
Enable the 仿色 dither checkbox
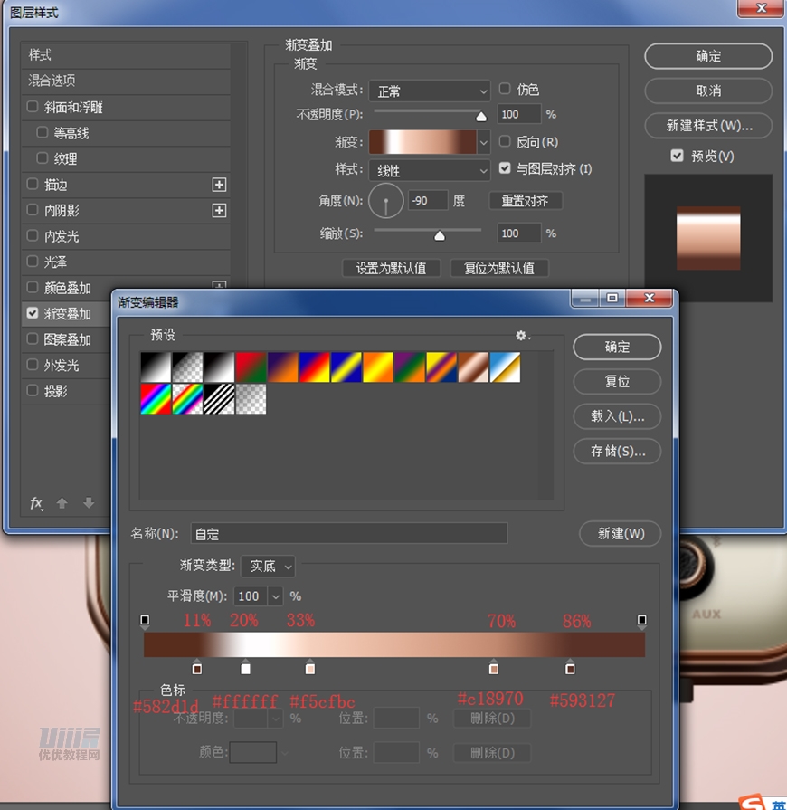(506, 90)
